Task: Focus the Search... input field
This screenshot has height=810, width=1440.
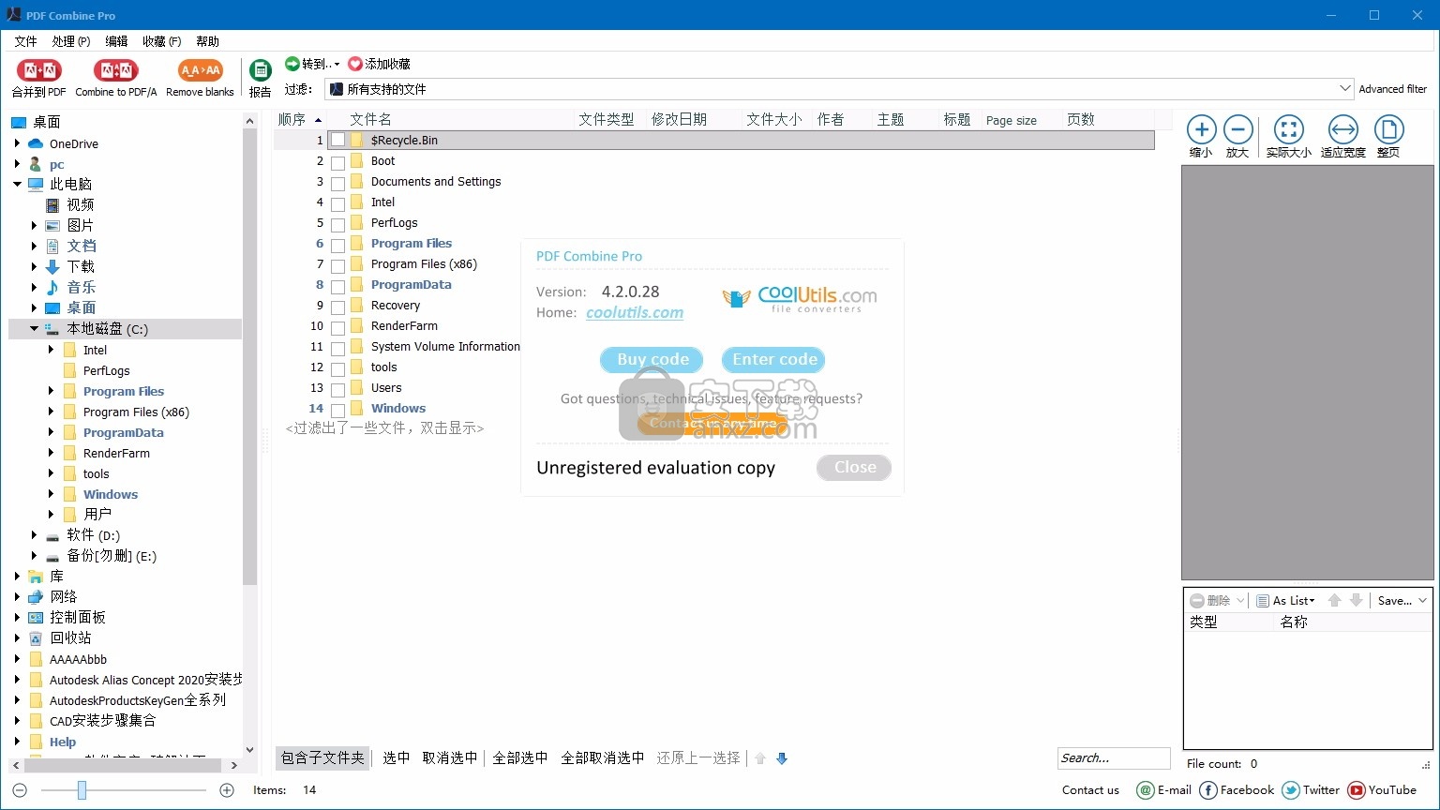Action: pos(1114,757)
